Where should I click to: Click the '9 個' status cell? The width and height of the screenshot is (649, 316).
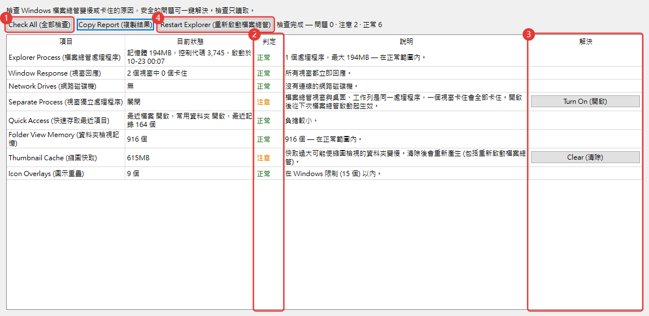(190, 174)
